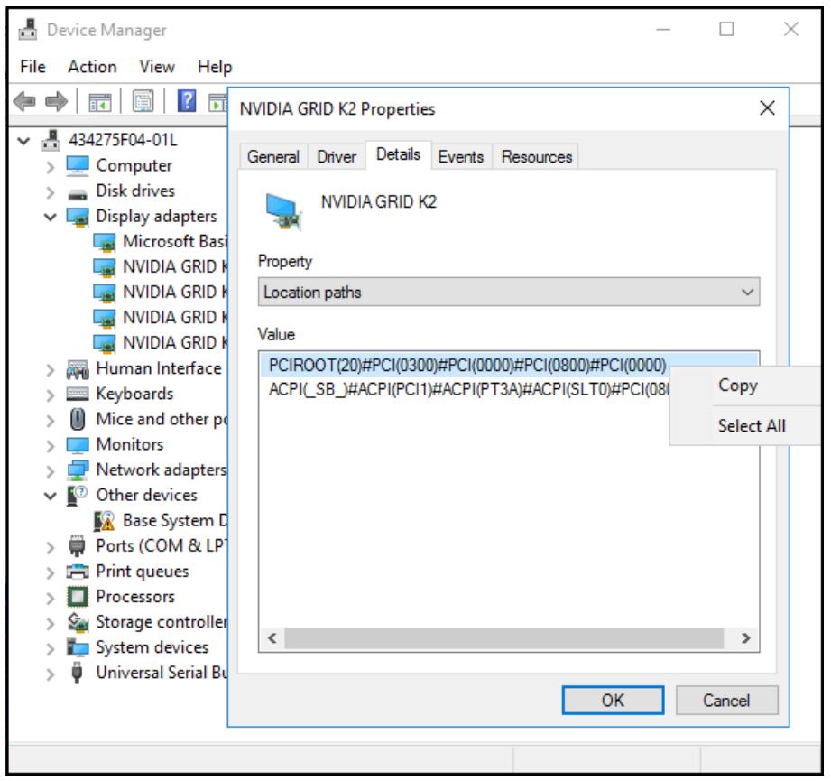Switch to the General tab

pyautogui.click(x=272, y=157)
